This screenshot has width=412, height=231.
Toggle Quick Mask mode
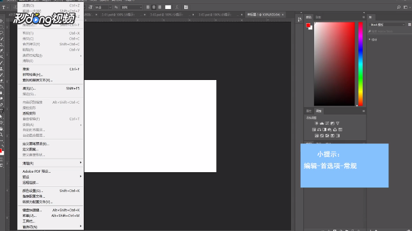tap(1, 160)
